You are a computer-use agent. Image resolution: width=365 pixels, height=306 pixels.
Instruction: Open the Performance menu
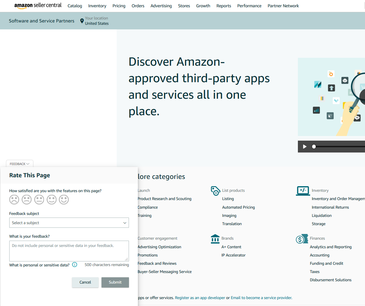pos(249,6)
